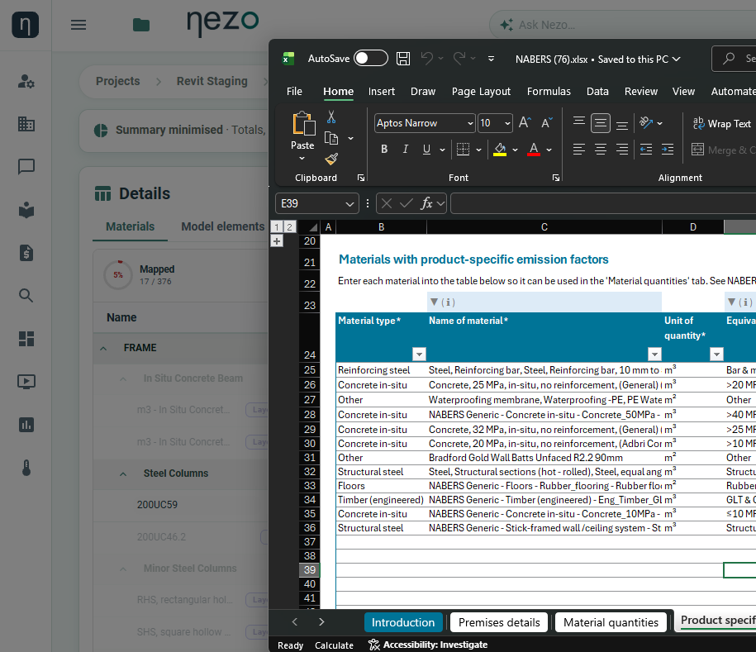Toggle Underline formatting
Image resolution: width=756 pixels, height=652 pixels.
[426, 150]
